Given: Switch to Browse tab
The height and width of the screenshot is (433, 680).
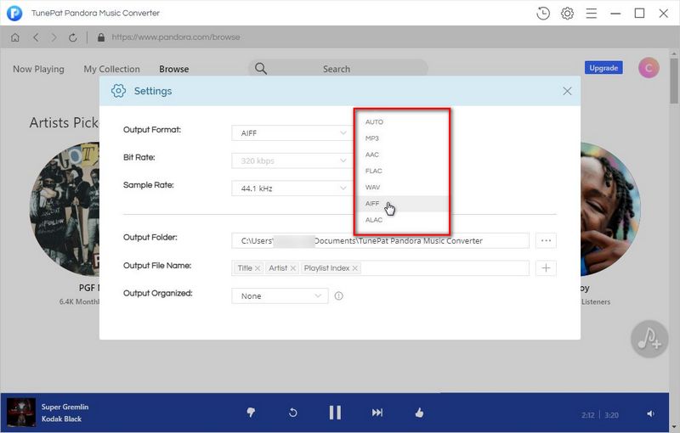Looking at the screenshot, I should pos(174,69).
